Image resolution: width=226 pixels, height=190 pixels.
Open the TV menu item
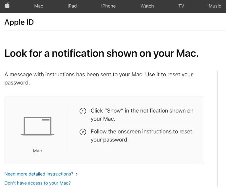click(181, 6)
